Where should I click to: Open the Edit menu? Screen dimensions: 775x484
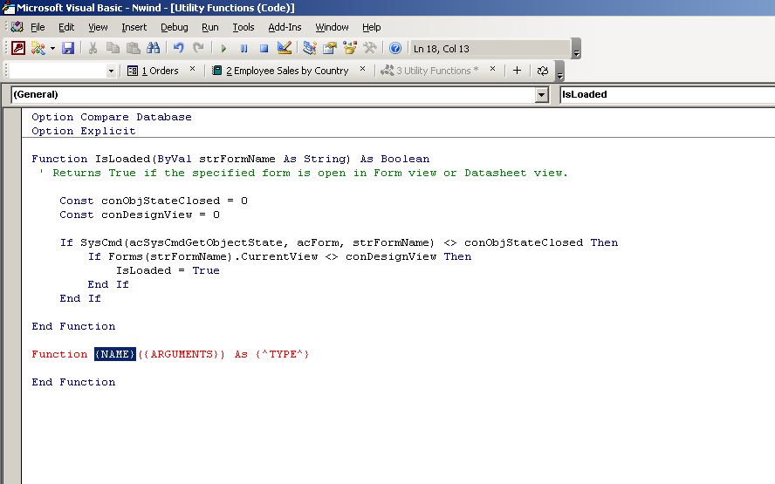[x=66, y=27]
